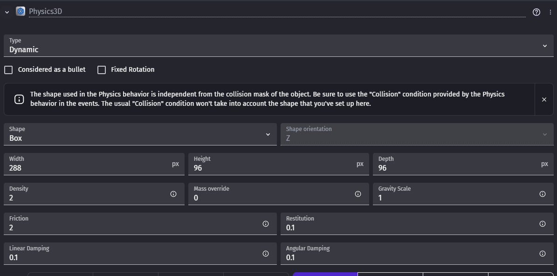This screenshot has height=276, width=557.
Task: Click the Height input field
Action: (273, 168)
